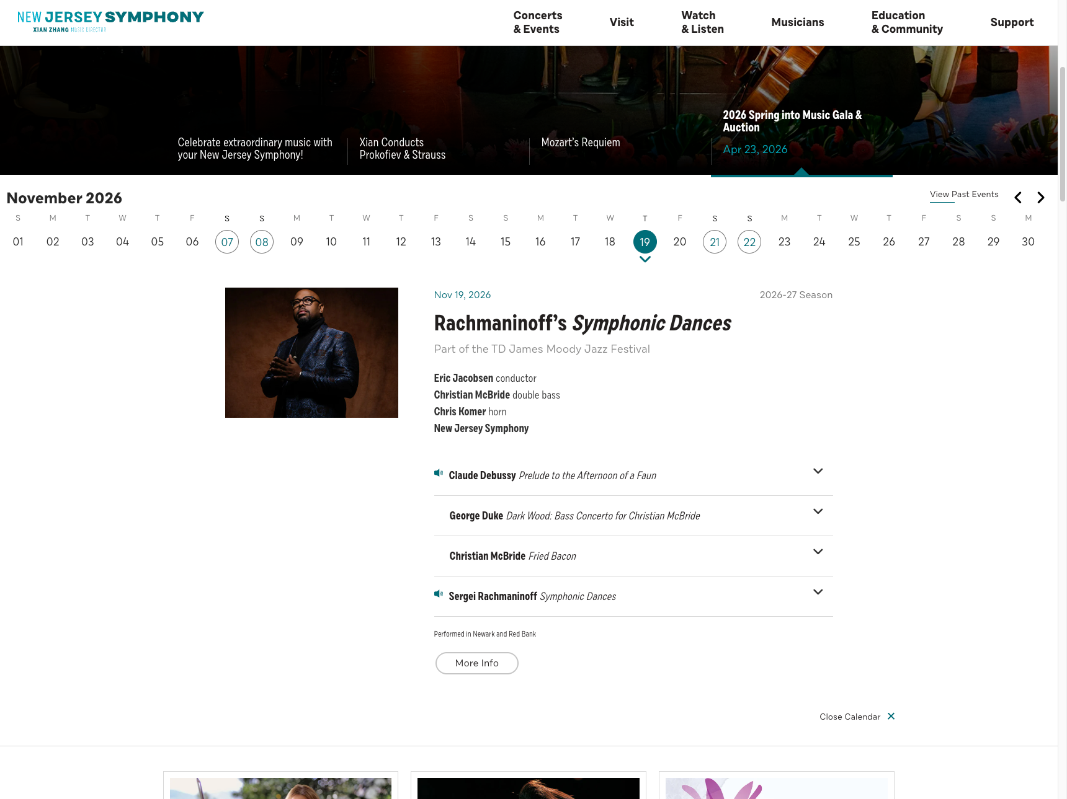
Task: Expand Christian McBride Fried Bacon details
Action: pos(818,552)
